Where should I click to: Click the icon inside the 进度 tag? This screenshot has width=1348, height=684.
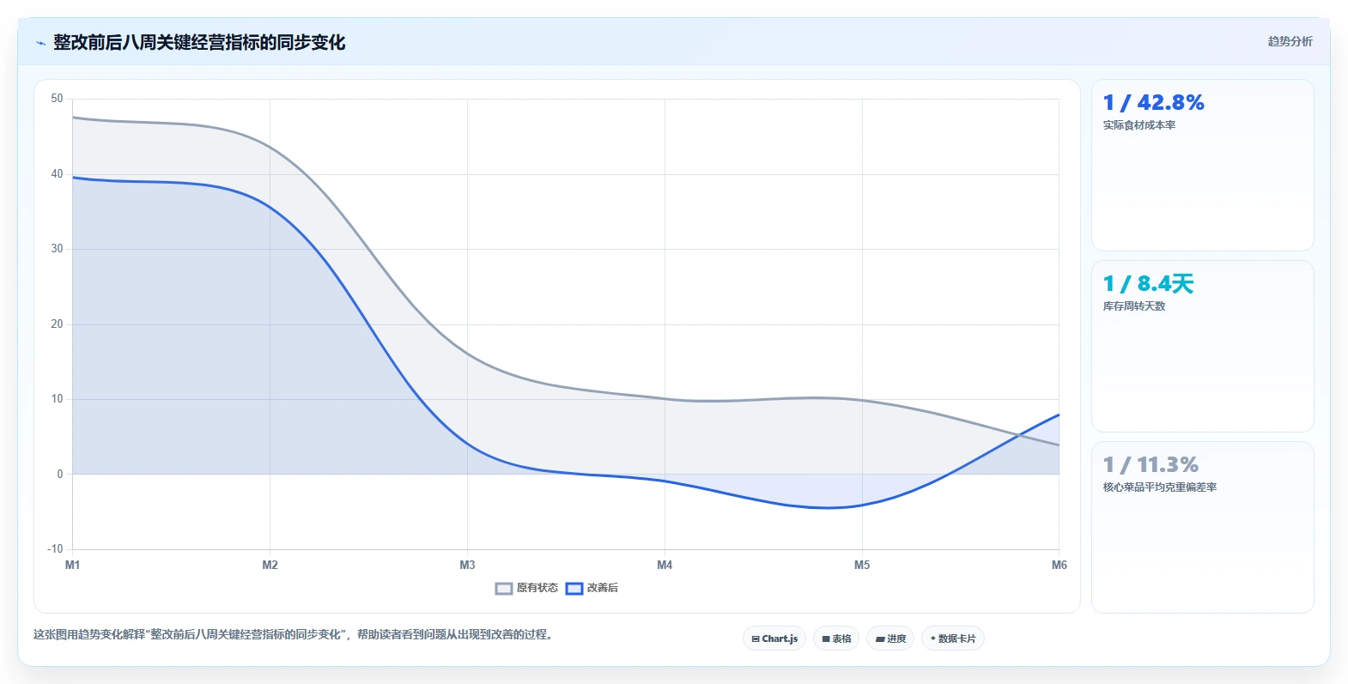coord(880,639)
